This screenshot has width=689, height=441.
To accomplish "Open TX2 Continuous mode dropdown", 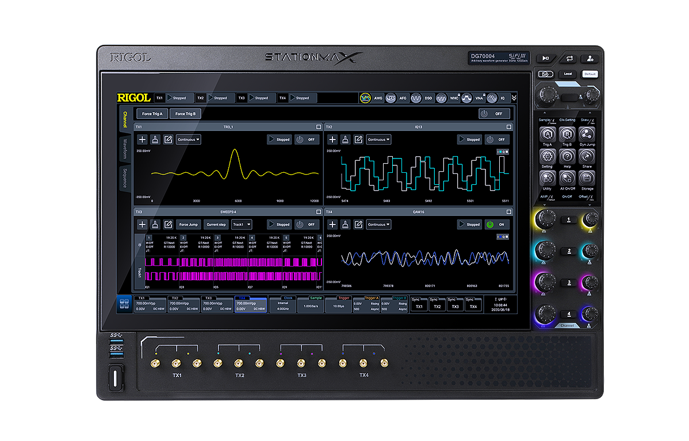I will (379, 140).
